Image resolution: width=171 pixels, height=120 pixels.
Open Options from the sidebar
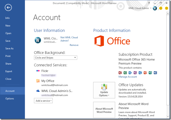(10, 98)
